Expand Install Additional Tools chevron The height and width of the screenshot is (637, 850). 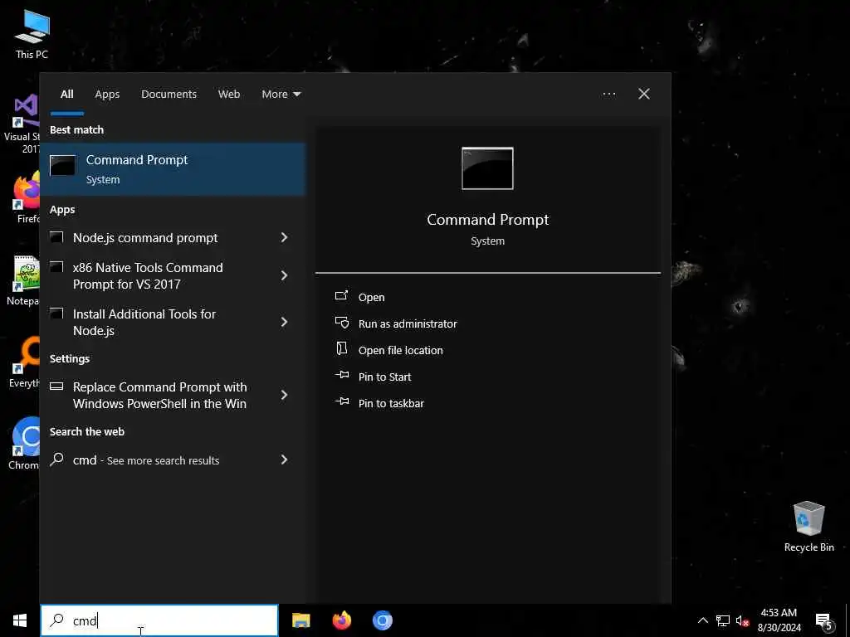(x=284, y=323)
